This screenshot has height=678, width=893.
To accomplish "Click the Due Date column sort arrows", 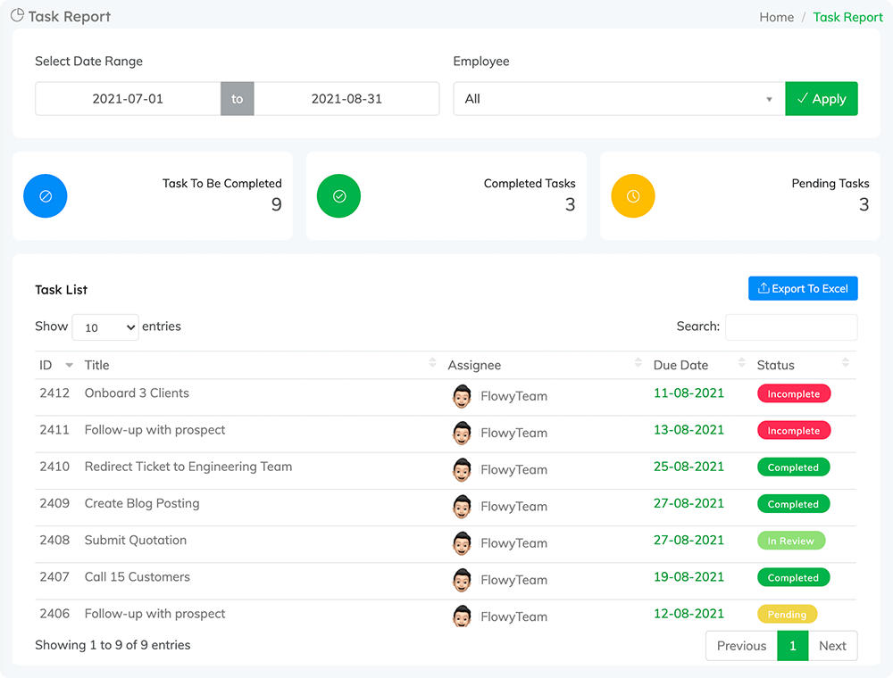I will pyautogui.click(x=741, y=363).
